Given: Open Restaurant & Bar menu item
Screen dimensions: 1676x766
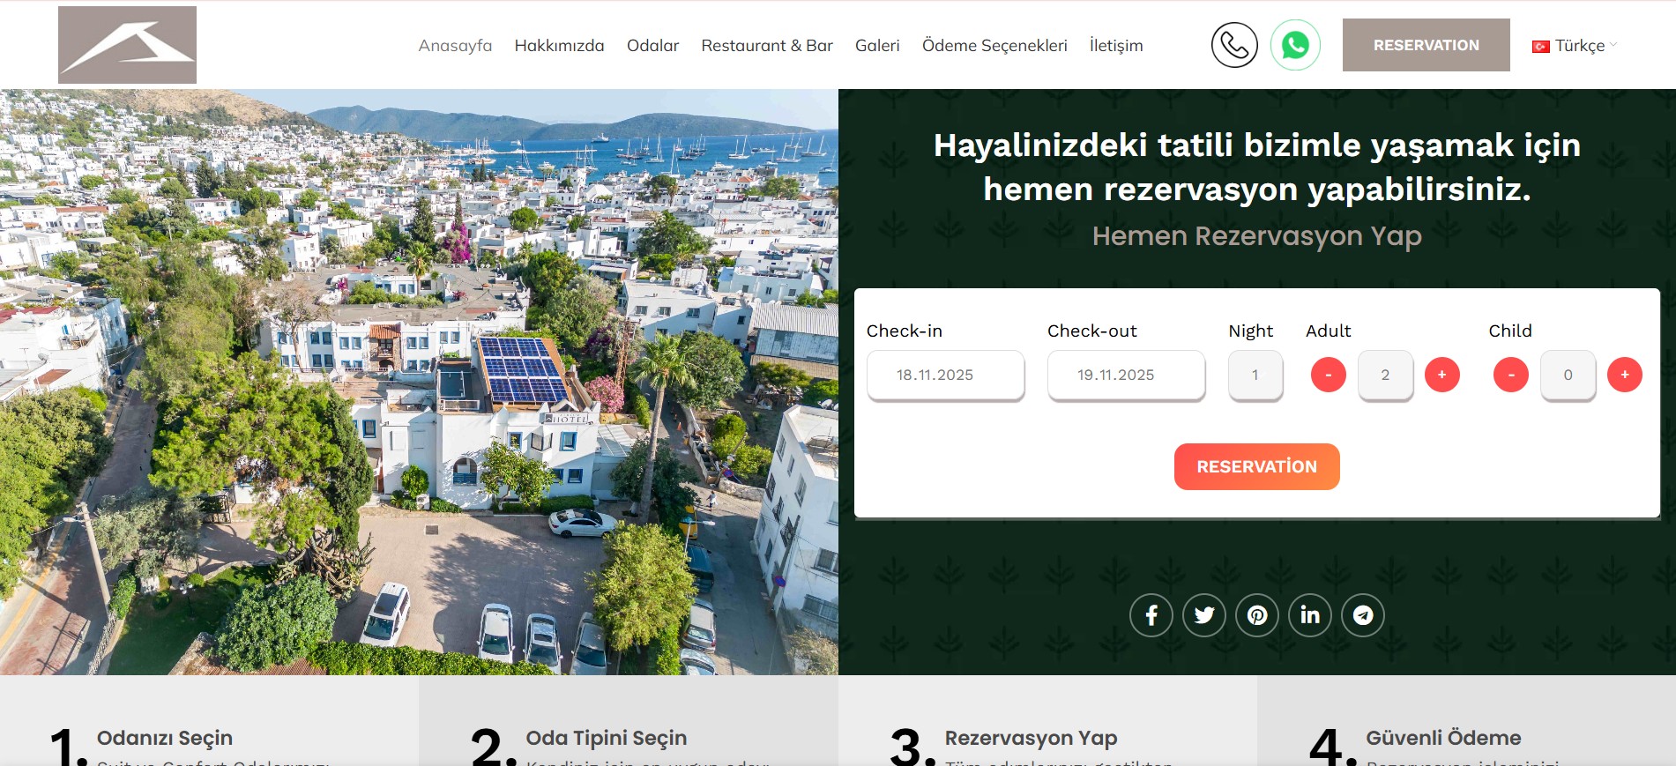Looking at the screenshot, I should [766, 46].
